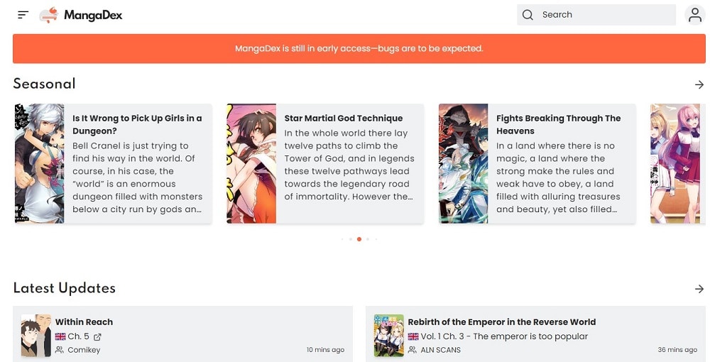Image resolution: width=710 pixels, height=362 pixels.
Task: Focus the Search input field
Action: tap(596, 15)
